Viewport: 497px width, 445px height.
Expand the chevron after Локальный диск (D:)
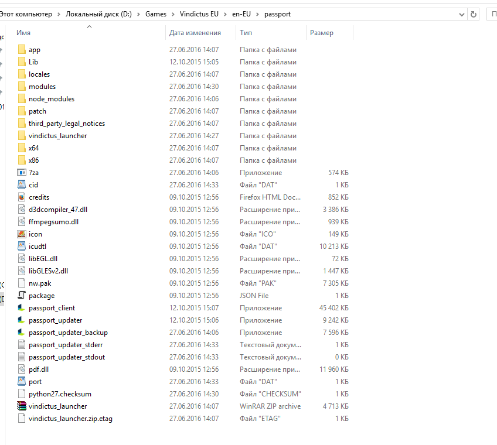pyautogui.click(x=138, y=14)
